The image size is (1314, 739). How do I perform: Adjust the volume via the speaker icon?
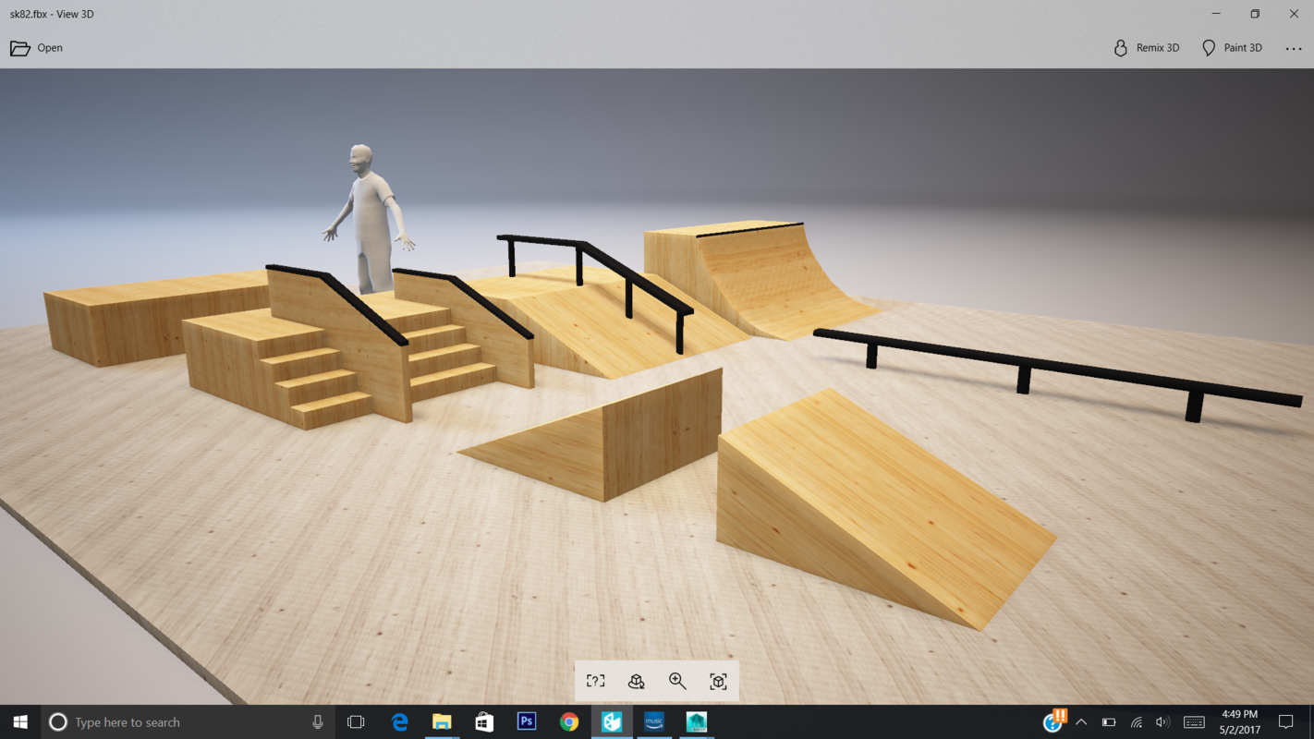point(1162,721)
